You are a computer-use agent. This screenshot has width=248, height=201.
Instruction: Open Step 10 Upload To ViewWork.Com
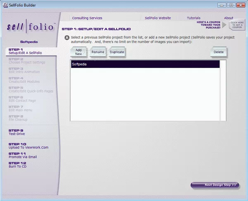click(29, 146)
